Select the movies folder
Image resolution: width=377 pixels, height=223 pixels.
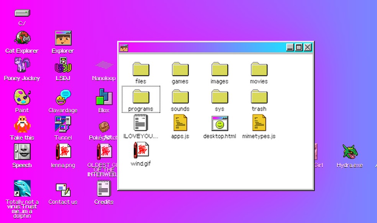[x=259, y=69]
